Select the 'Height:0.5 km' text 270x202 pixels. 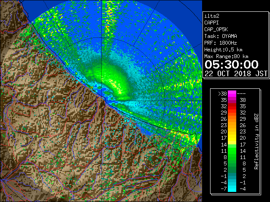(x=223, y=50)
